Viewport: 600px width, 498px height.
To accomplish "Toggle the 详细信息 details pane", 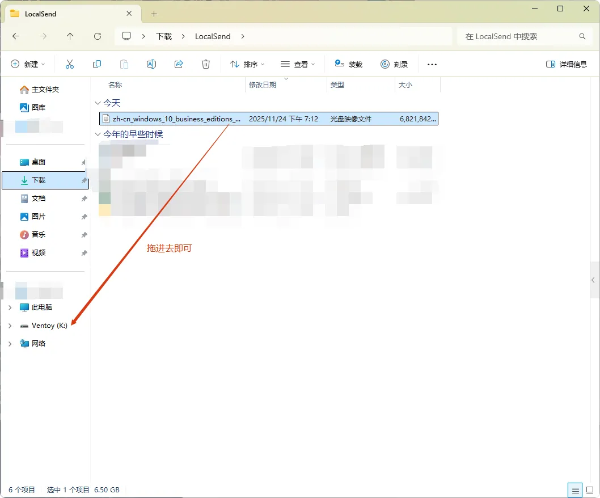I will (x=567, y=65).
